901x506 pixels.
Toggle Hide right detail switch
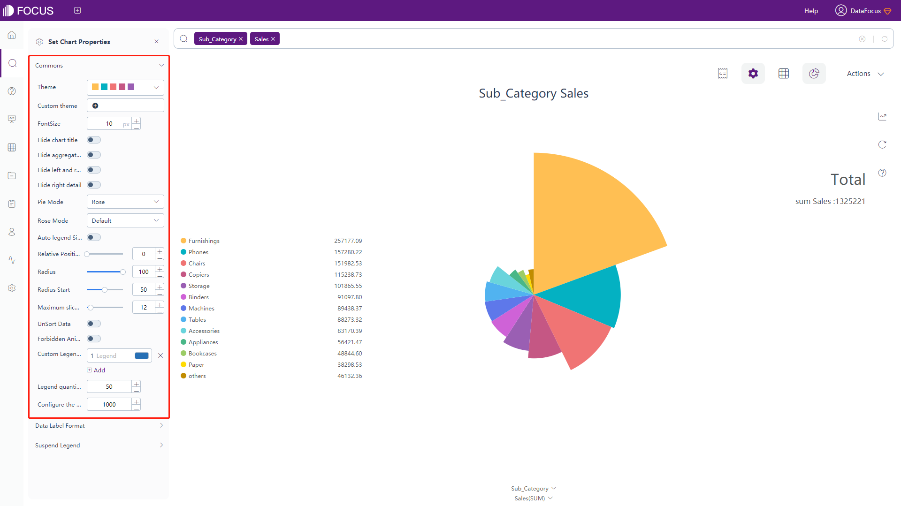(94, 185)
